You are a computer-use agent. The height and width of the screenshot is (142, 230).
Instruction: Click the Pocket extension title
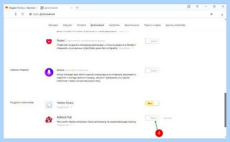pos(61,40)
